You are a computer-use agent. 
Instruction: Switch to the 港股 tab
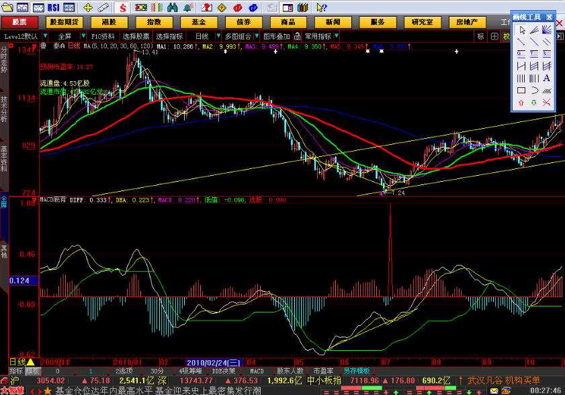point(110,22)
